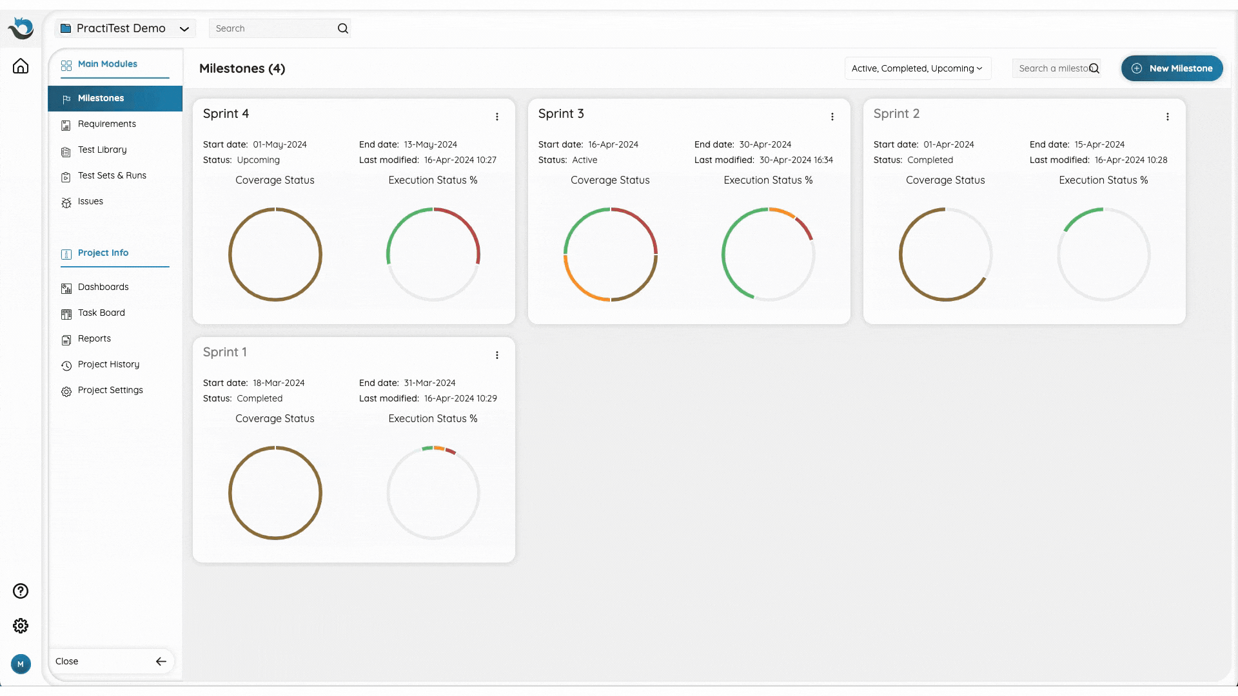
Task: Expand the PractiTest Demo project dropdown
Action: click(x=184, y=28)
